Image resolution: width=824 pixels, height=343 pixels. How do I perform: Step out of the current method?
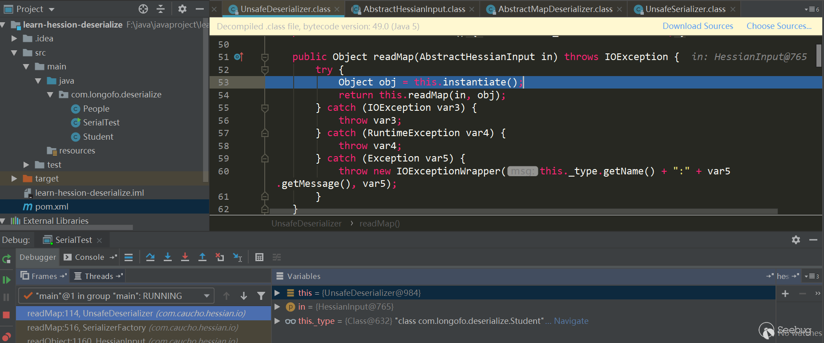coord(202,257)
